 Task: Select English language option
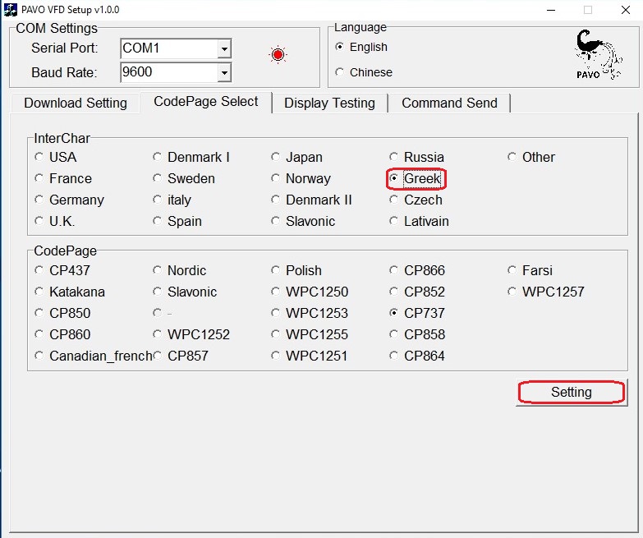tap(361, 47)
